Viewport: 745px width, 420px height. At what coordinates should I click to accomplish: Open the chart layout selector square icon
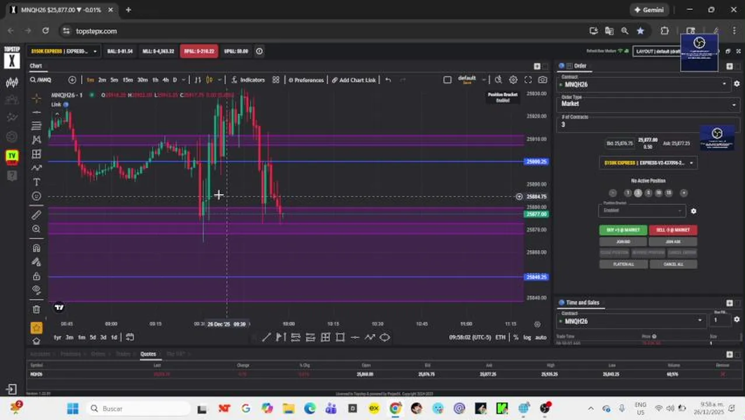coord(447,80)
